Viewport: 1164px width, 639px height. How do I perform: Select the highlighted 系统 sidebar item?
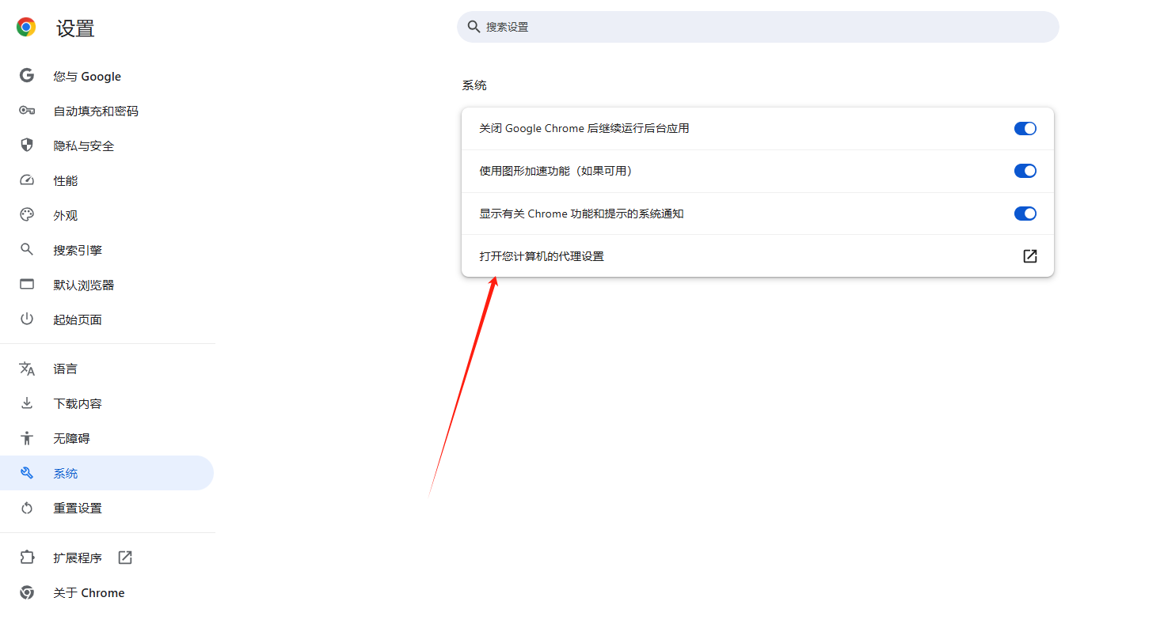click(x=107, y=473)
